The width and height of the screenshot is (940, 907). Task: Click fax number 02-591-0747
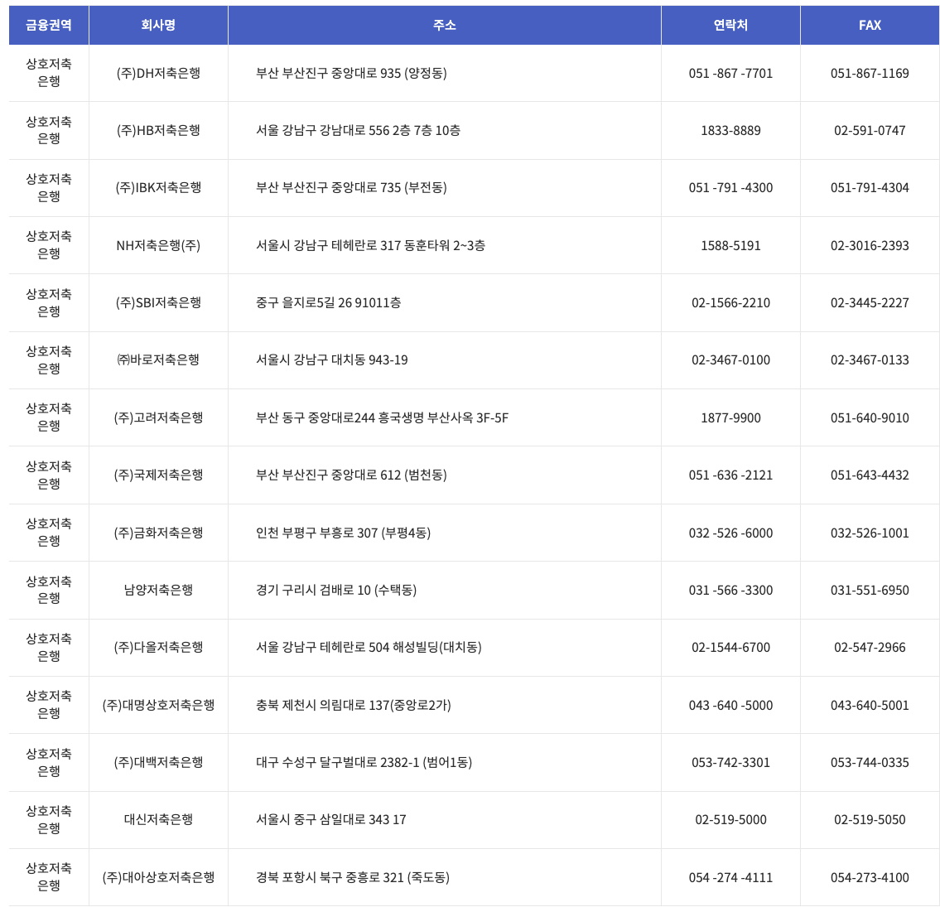pyautogui.click(x=870, y=130)
